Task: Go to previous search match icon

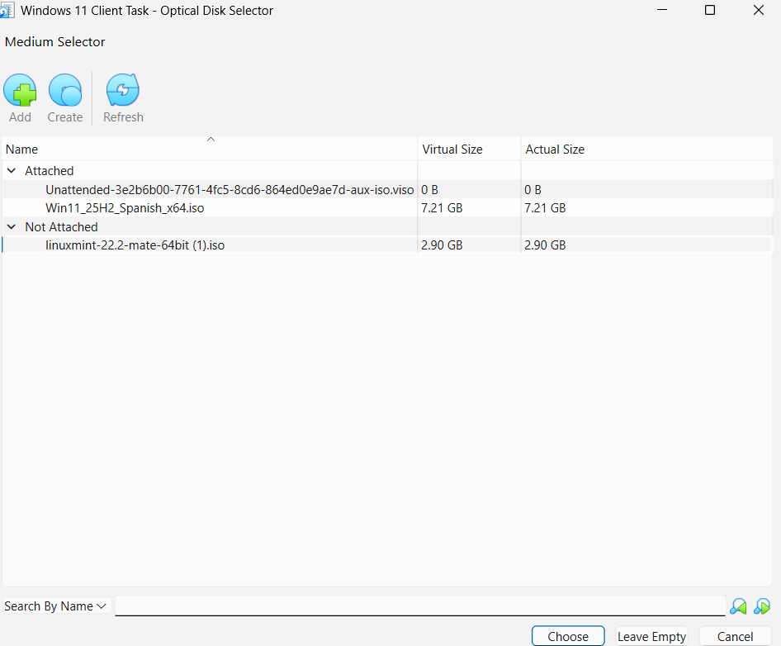Action: click(738, 606)
